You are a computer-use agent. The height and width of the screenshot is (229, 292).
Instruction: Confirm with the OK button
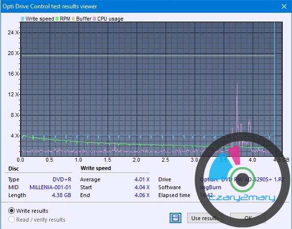click(248, 218)
